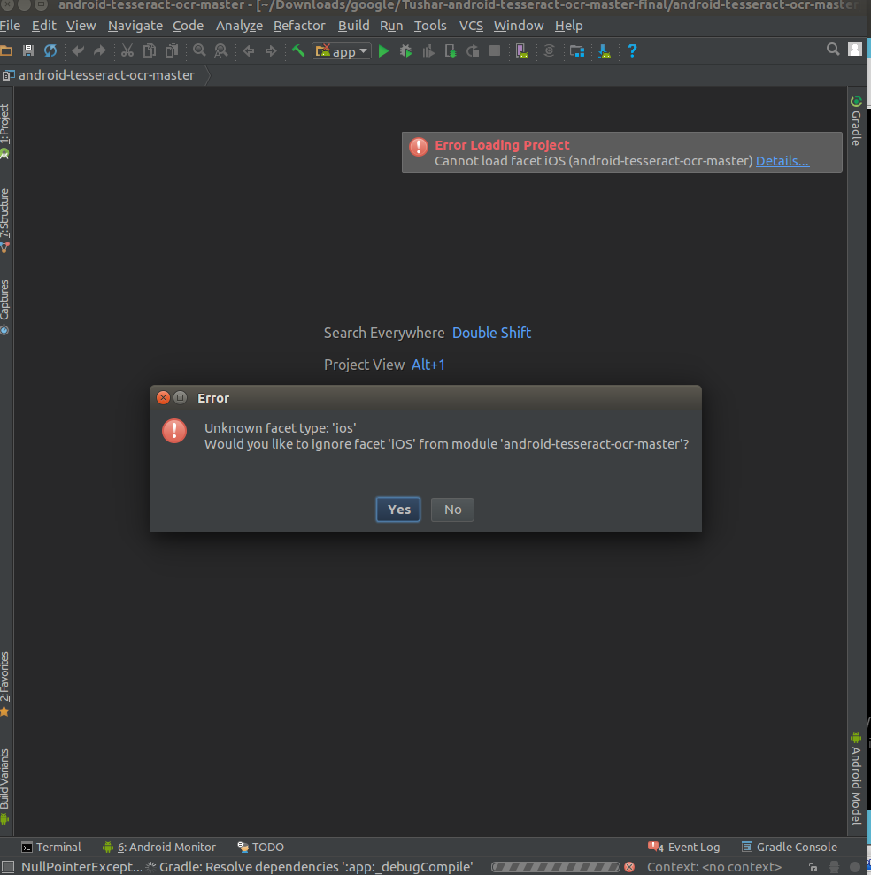Open the Edit menu
Image resolution: width=871 pixels, height=875 pixels.
pos(43,26)
